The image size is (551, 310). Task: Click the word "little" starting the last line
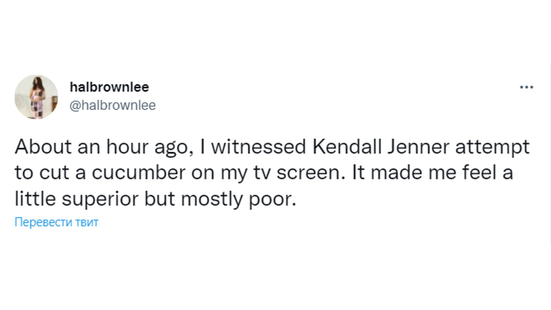35,199
